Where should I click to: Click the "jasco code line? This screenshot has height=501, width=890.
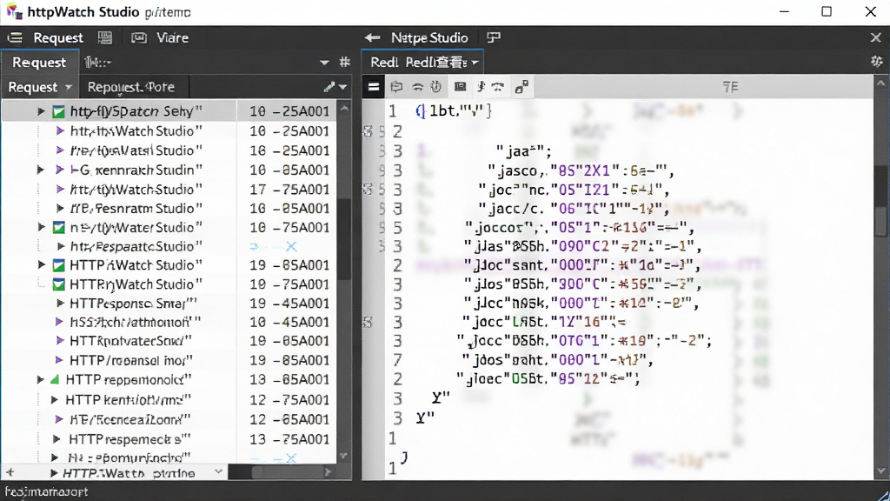click(x=580, y=170)
